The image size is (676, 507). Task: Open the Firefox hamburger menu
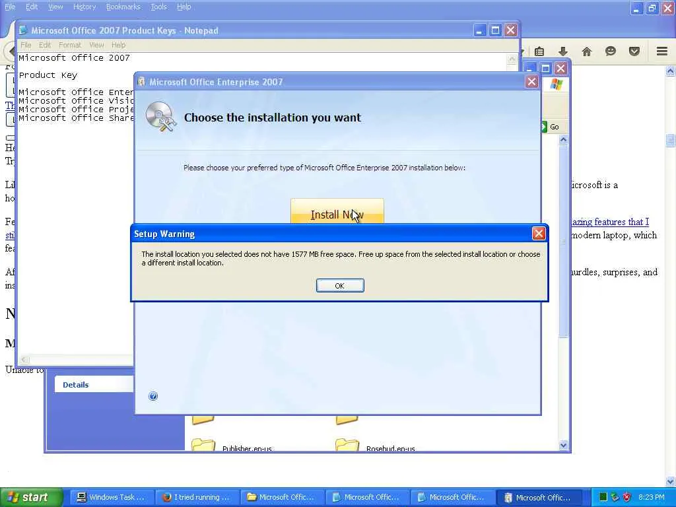[x=662, y=51]
